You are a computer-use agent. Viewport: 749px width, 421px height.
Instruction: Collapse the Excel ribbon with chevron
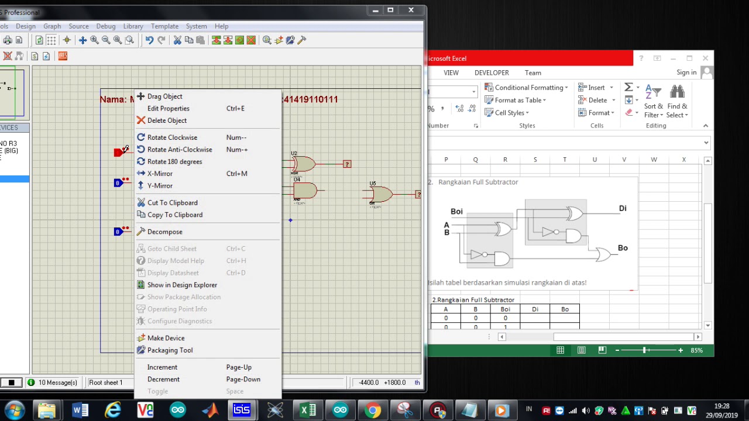point(705,126)
